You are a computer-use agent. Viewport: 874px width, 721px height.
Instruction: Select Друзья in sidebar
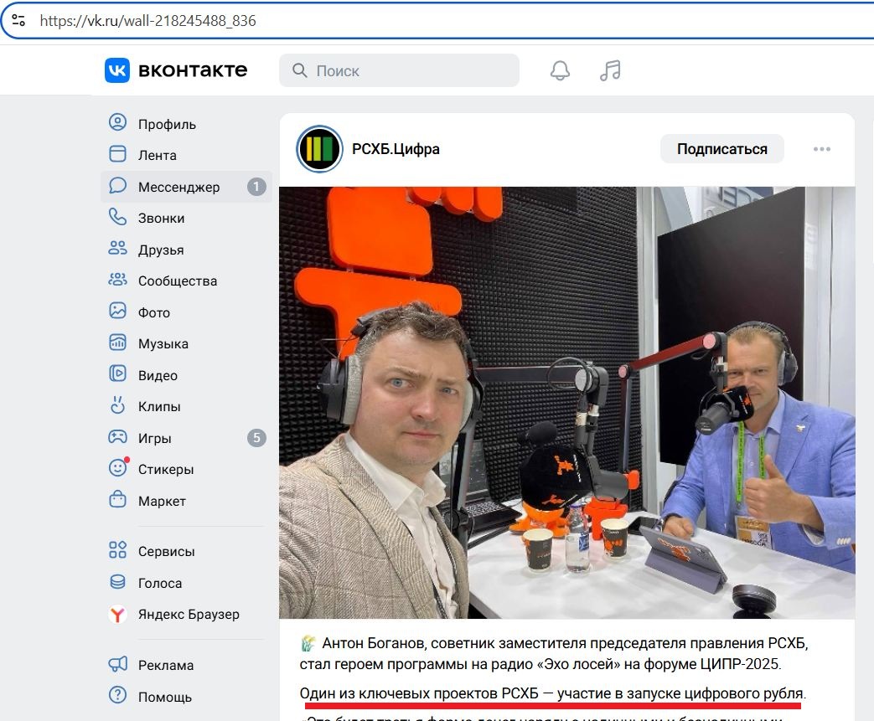pos(161,250)
